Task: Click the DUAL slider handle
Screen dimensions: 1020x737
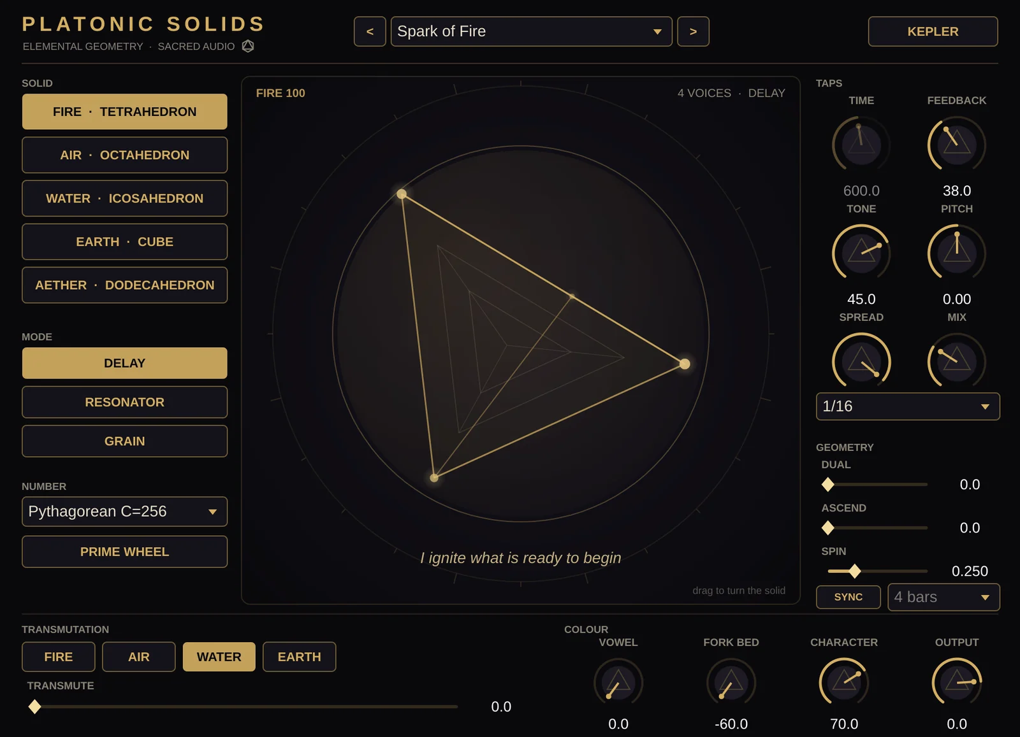Action: pyautogui.click(x=828, y=484)
